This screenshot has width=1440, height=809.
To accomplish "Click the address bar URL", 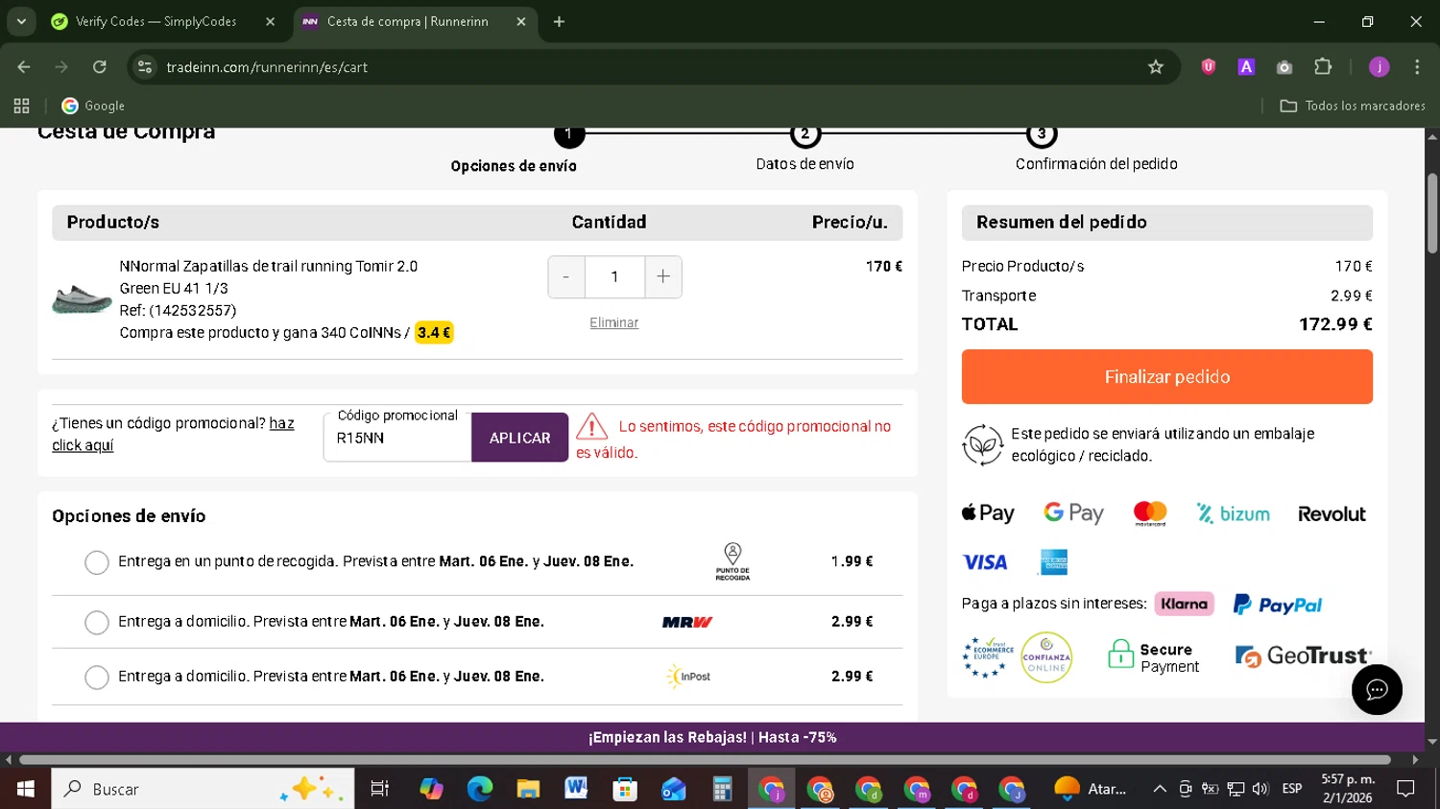I will [x=267, y=67].
